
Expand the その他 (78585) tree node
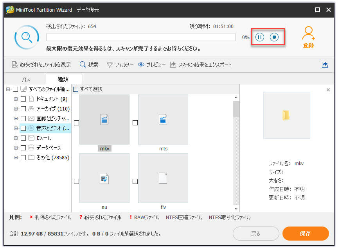(16, 157)
